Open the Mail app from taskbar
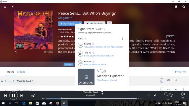 point(44,103)
